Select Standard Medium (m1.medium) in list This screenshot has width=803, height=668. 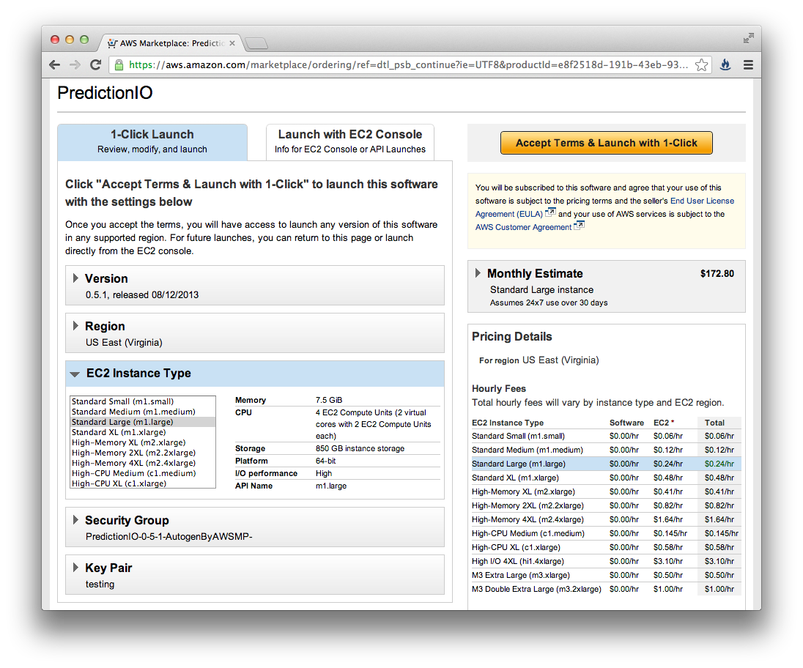(142, 412)
